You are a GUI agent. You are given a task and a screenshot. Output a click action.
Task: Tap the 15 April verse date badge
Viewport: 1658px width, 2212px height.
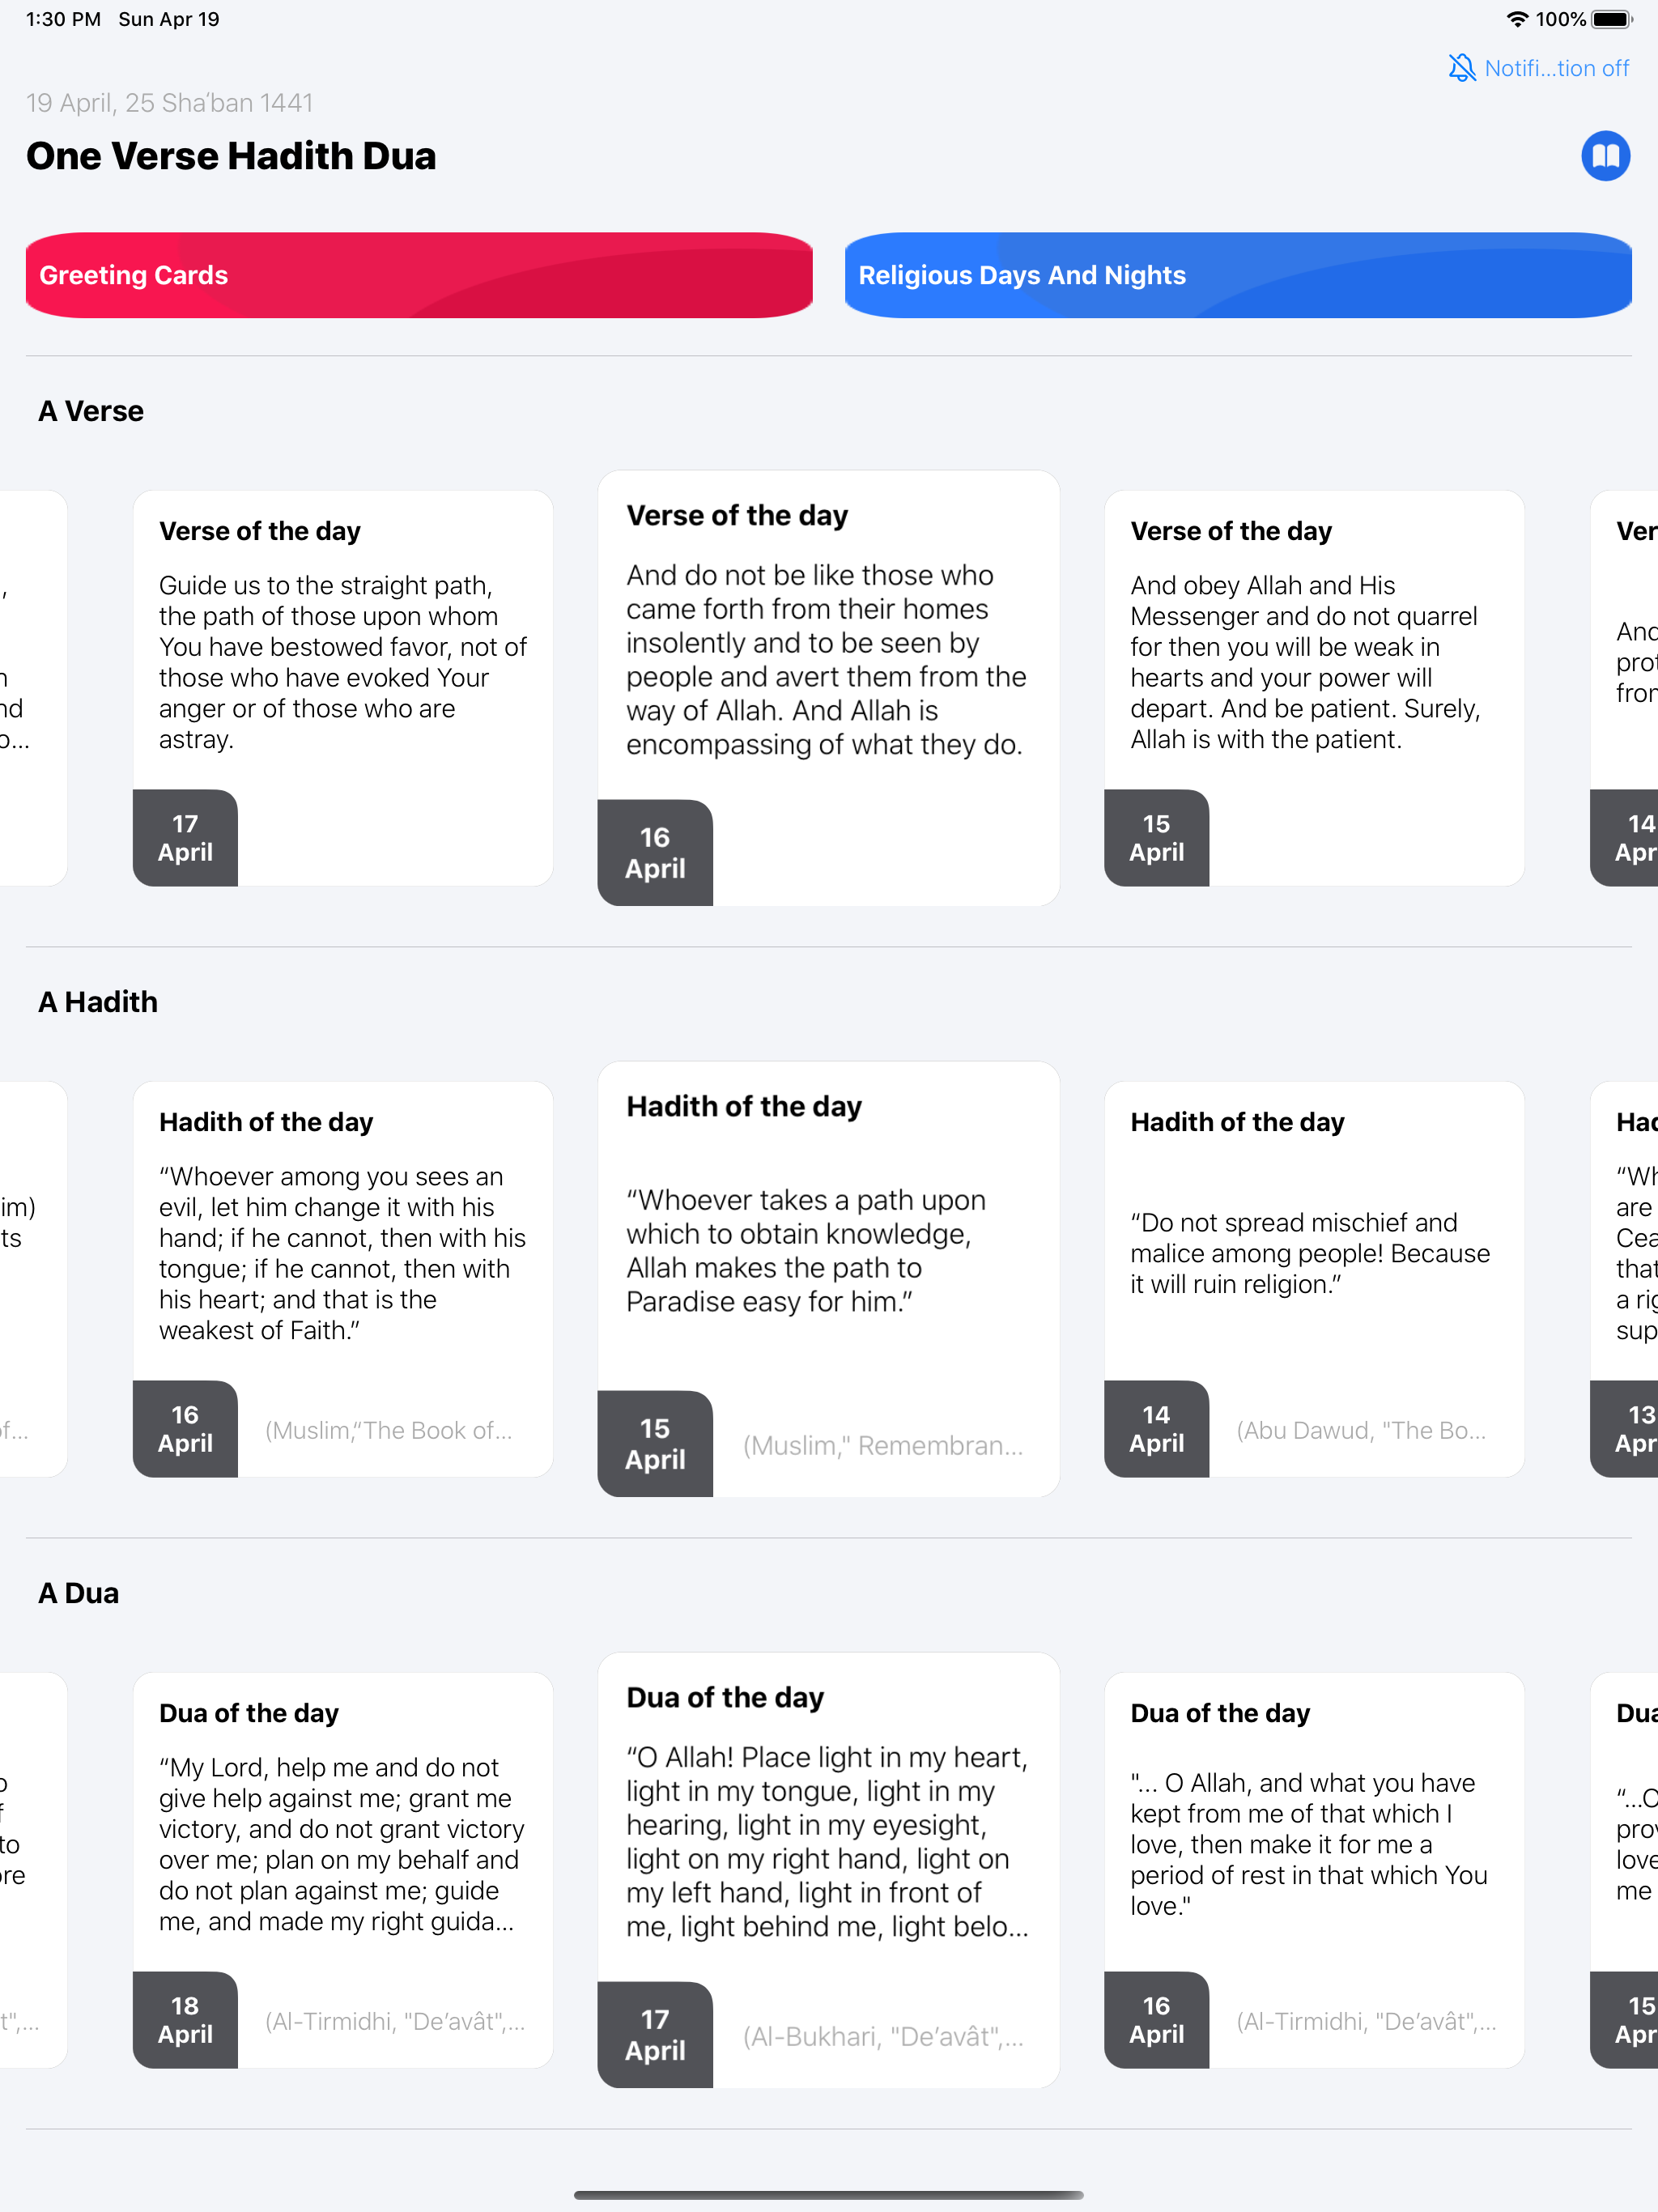pos(1156,838)
